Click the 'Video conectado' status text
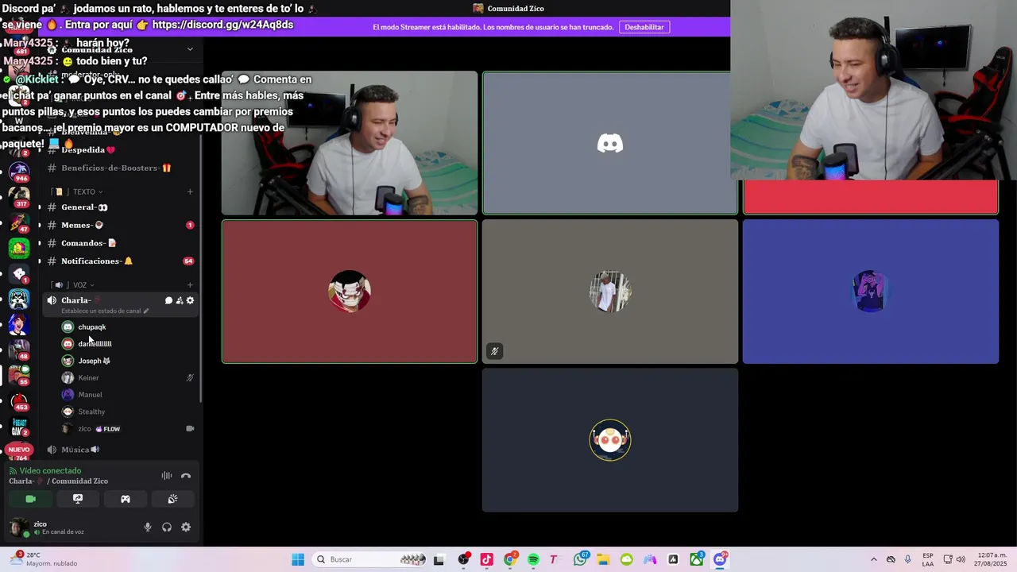Image resolution: width=1017 pixels, height=572 pixels. [50, 470]
